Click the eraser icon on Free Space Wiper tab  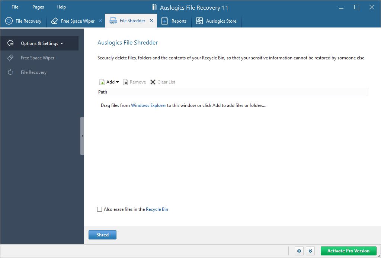point(54,21)
